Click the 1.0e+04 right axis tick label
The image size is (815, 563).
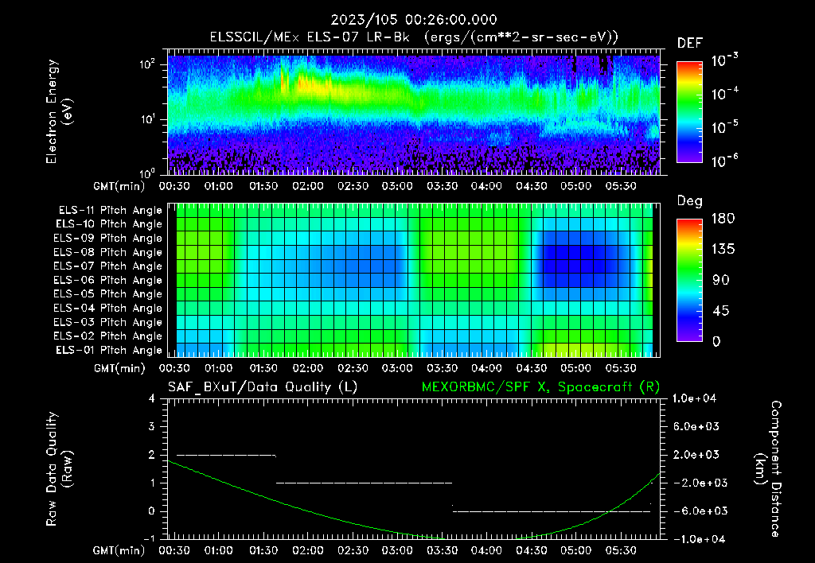(694, 399)
